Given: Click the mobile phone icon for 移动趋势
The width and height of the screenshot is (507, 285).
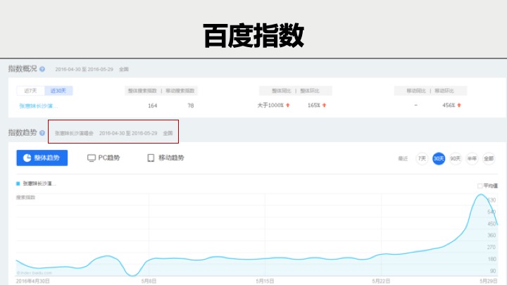Looking at the screenshot, I should [x=151, y=158].
